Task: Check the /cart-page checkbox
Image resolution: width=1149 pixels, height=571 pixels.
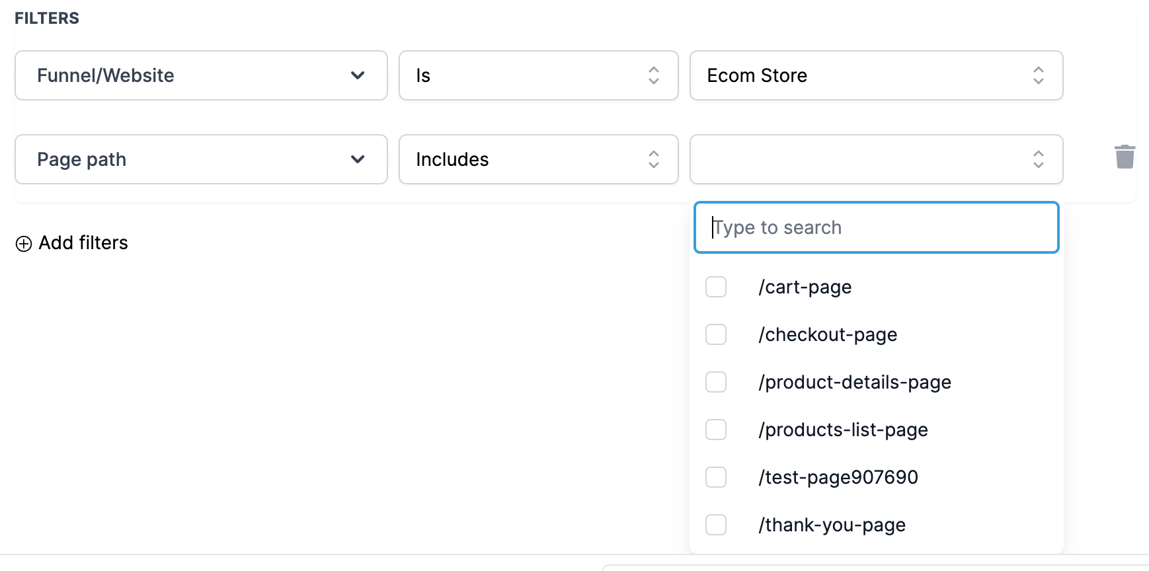Action: point(716,287)
